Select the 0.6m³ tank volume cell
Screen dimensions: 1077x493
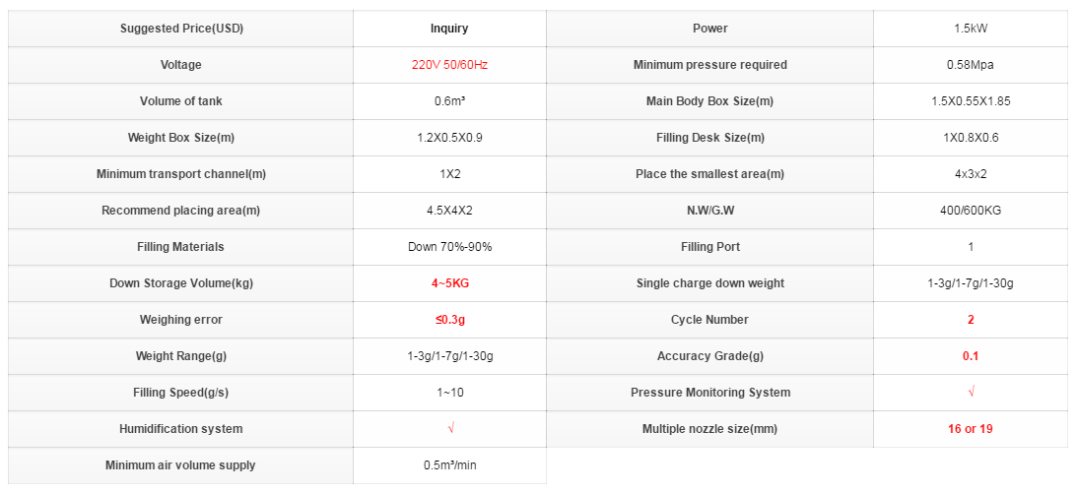(x=450, y=101)
